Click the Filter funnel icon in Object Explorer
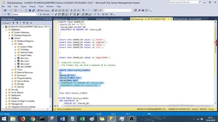The width and height of the screenshot is (218, 122). (x=24, y=23)
